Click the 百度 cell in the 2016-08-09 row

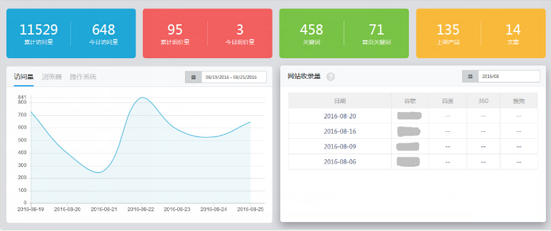(448, 147)
